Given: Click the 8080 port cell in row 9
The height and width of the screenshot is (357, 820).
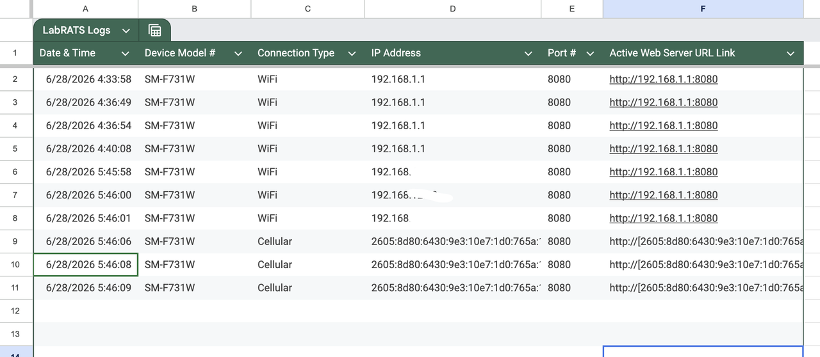Looking at the screenshot, I should coord(571,241).
